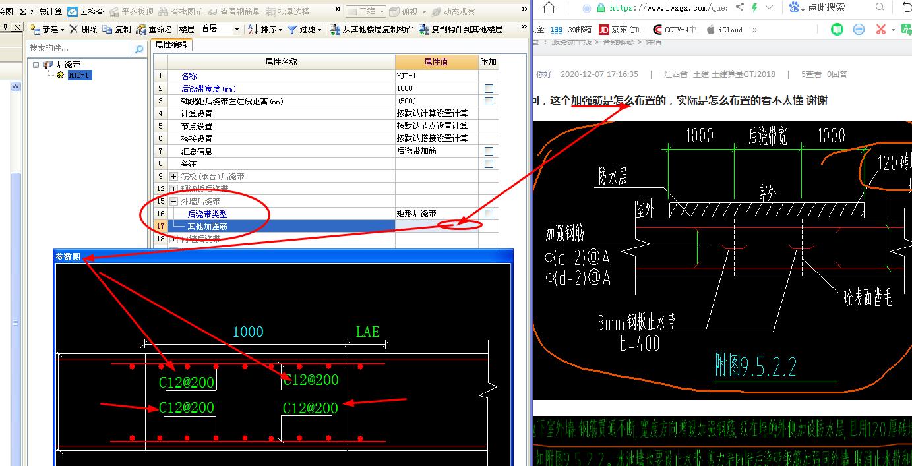Open 查看钢筋量 rebar quantity view

234,12
